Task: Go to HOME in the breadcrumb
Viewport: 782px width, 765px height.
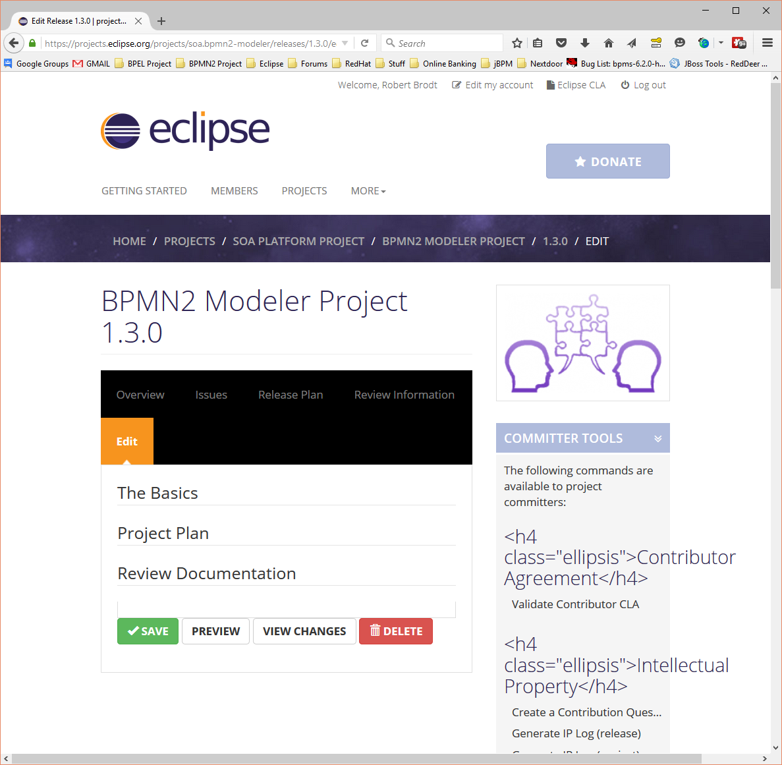Action: pos(129,241)
